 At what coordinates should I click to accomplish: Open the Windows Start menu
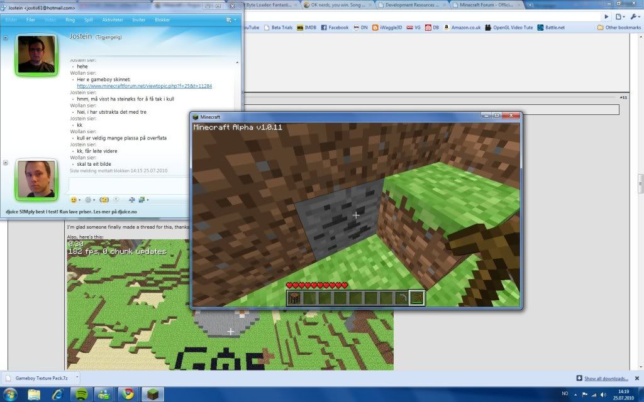point(10,394)
